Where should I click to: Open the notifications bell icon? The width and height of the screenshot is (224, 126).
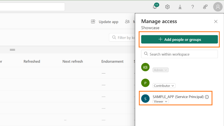[x=155, y=7]
